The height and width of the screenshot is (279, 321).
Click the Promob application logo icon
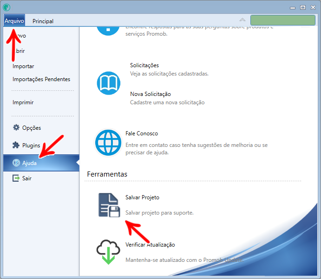7,7
